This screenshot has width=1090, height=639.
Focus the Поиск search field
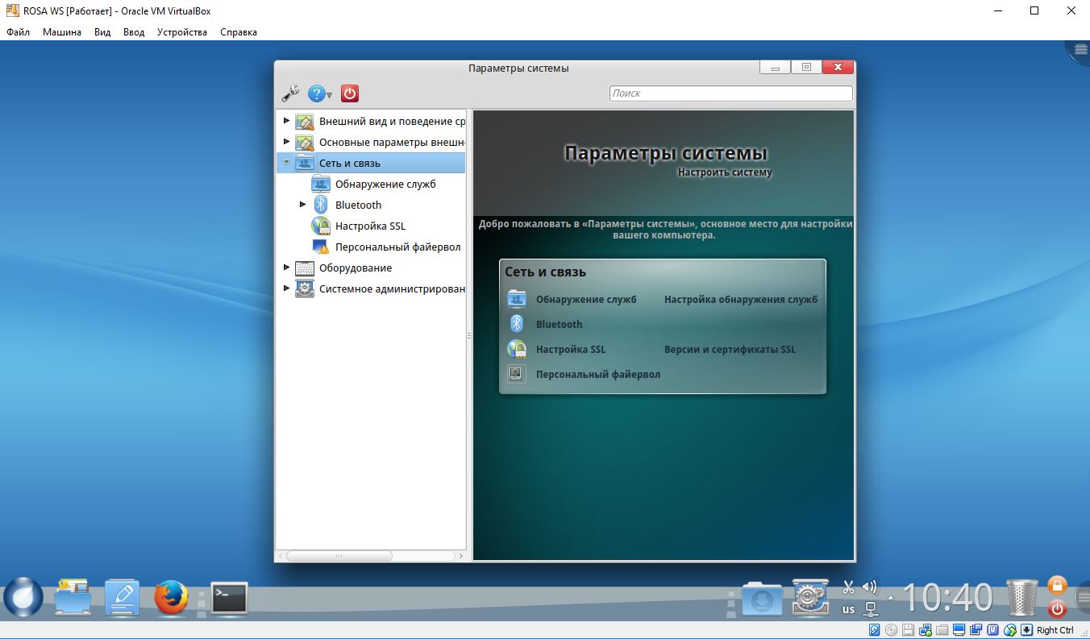click(x=730, y=93)
